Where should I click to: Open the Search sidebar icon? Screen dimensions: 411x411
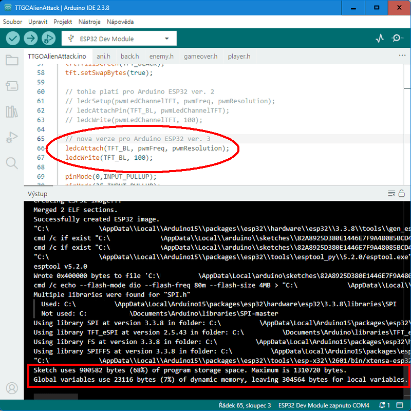(12, 163)
